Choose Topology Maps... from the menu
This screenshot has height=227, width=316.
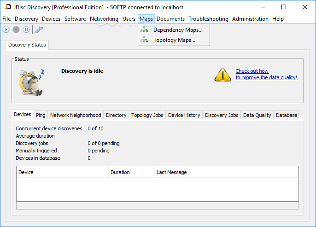[x=174, y=40]
